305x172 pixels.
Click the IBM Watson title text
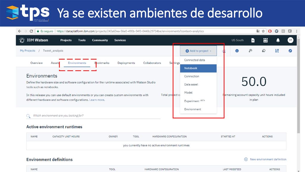coord(37,40)
